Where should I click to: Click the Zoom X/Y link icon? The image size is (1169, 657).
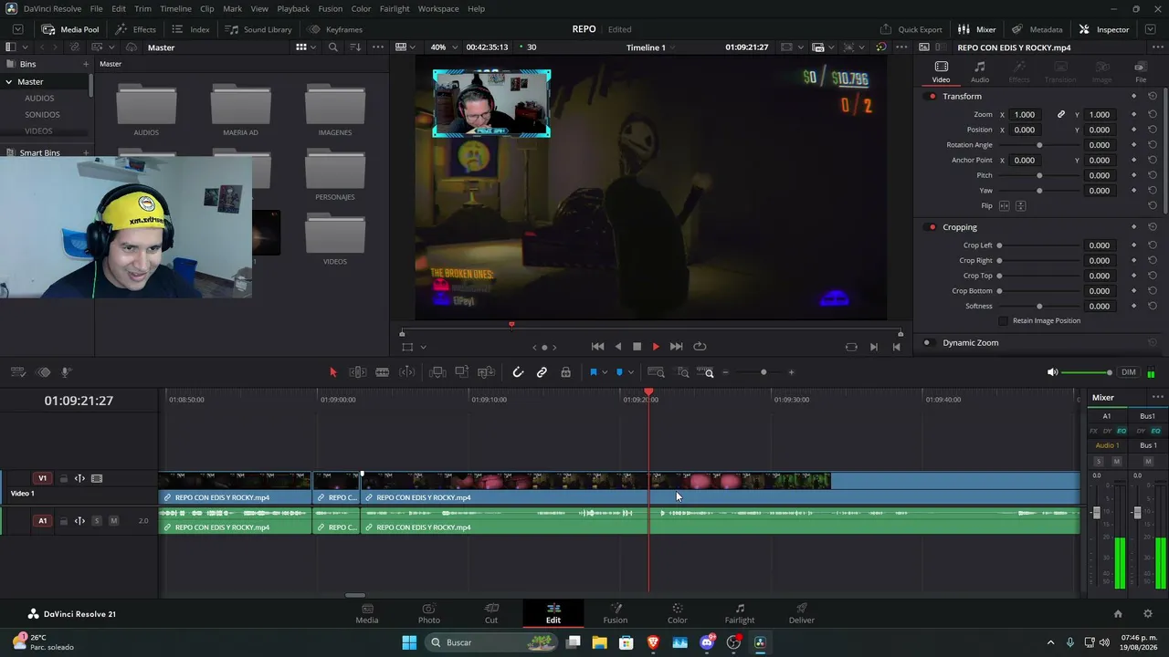pyautogui.click(x=1061, y=115)
